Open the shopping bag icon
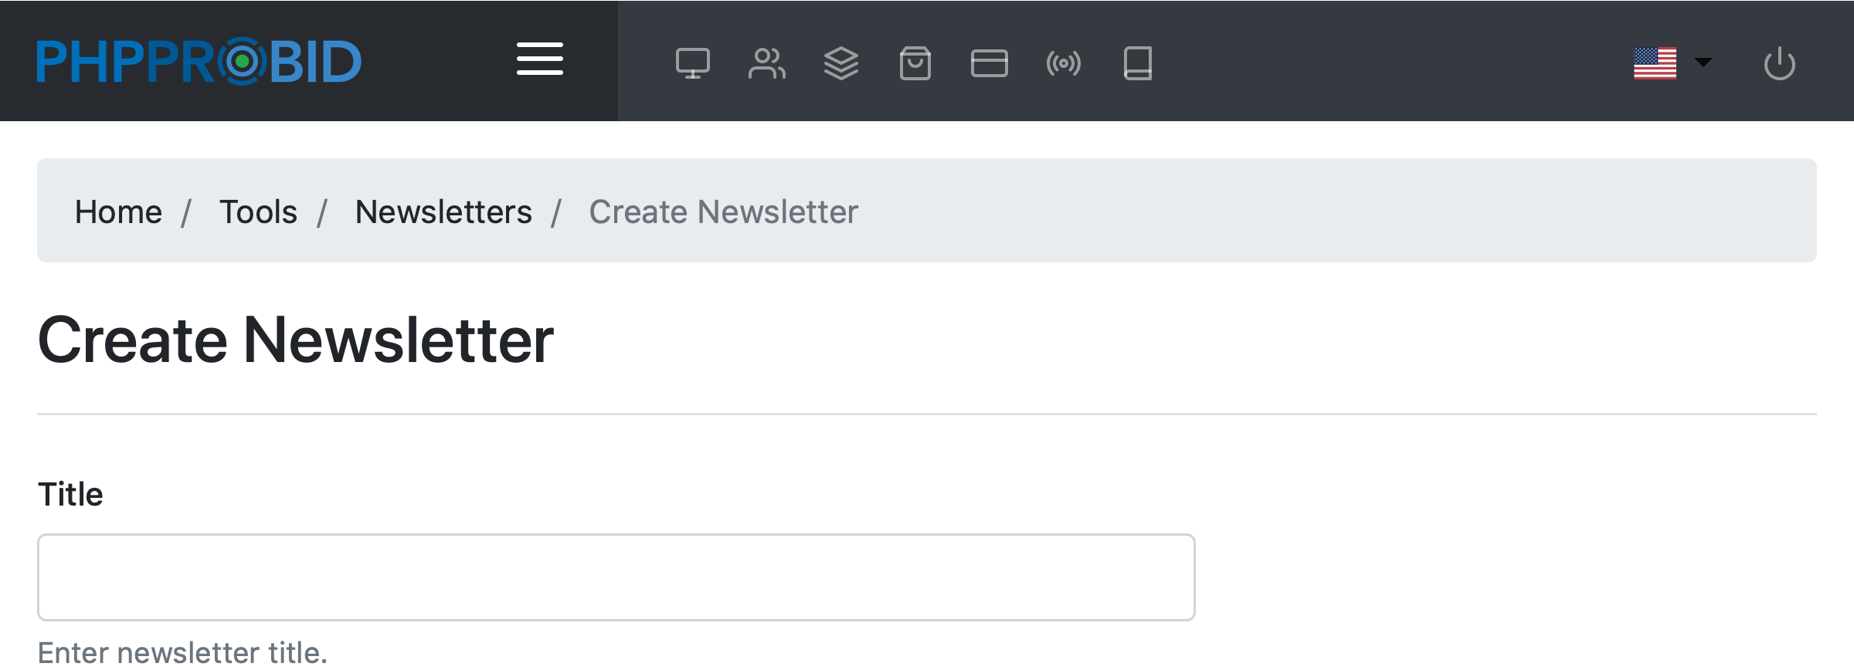1854x670 pixels. pos(915,63)
